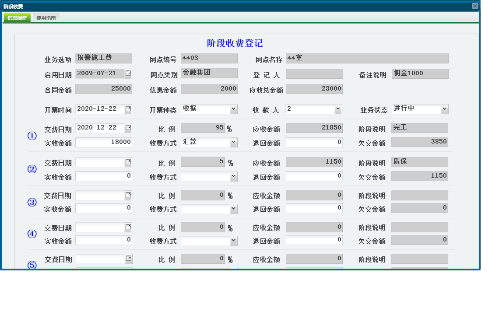Open stage ① 交费日期 calendar icon
Screen dimensions: 488x329
coord(129,127)
